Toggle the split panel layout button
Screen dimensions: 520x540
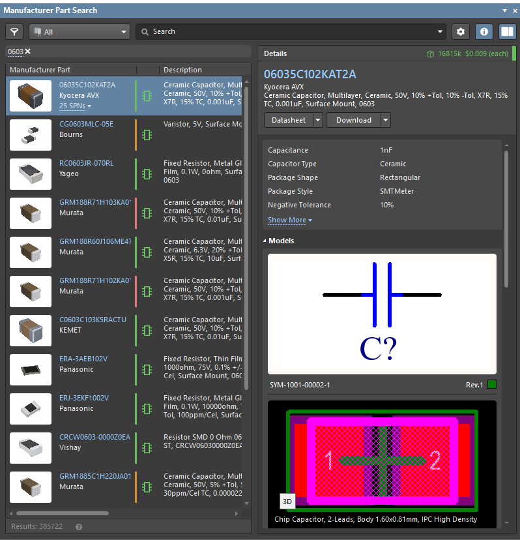(506, 31)
